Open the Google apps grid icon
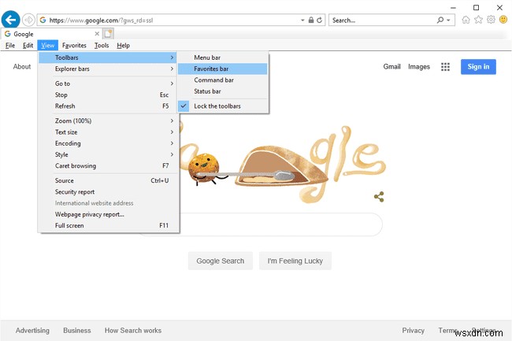Screen dimensions: 512x341 click(x=445, y=67)
